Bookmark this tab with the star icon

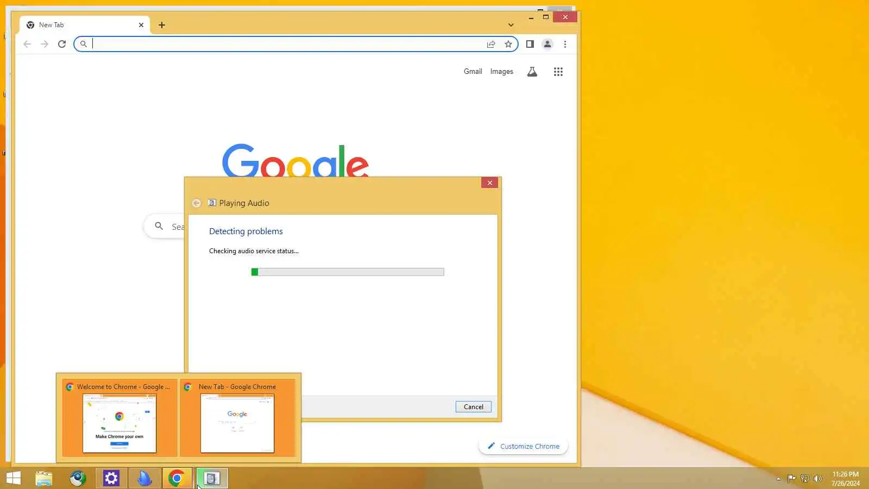pyautogui.click(x=508, y=44)
